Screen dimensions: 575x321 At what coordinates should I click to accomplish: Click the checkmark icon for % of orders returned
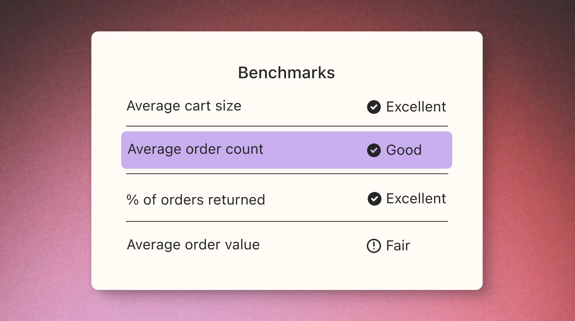374,199
